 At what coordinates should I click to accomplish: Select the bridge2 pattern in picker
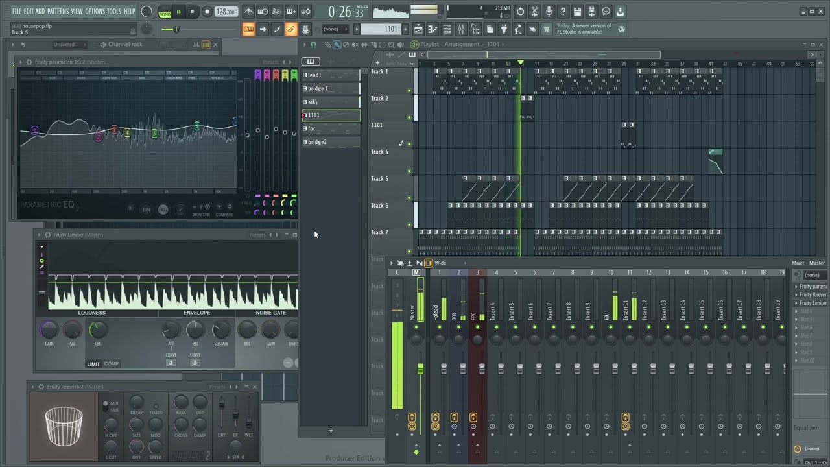click(x=331, y=142)
